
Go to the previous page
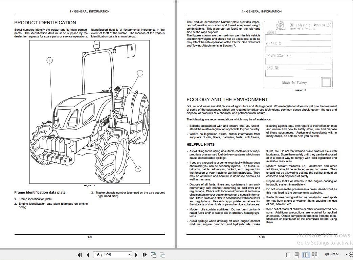[x=87, y=255]
